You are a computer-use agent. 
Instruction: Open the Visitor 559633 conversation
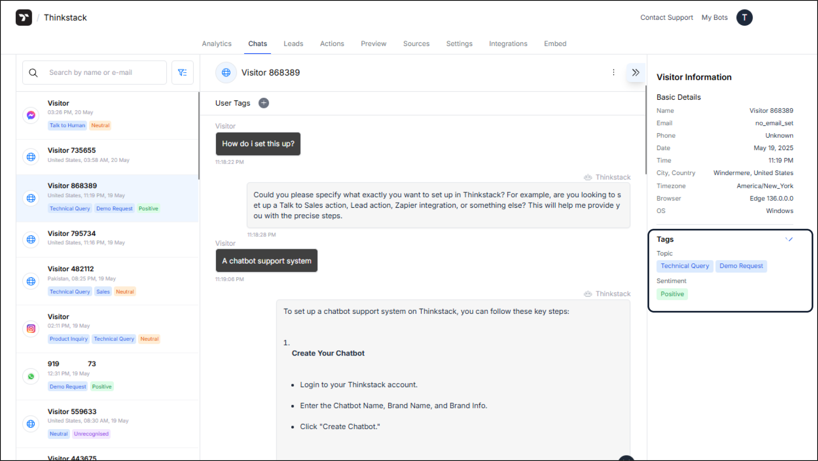point(107,424)
